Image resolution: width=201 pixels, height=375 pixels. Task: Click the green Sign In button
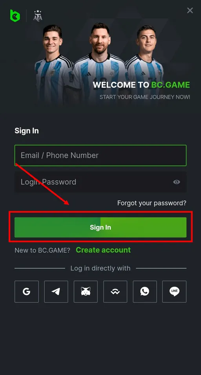100,227
